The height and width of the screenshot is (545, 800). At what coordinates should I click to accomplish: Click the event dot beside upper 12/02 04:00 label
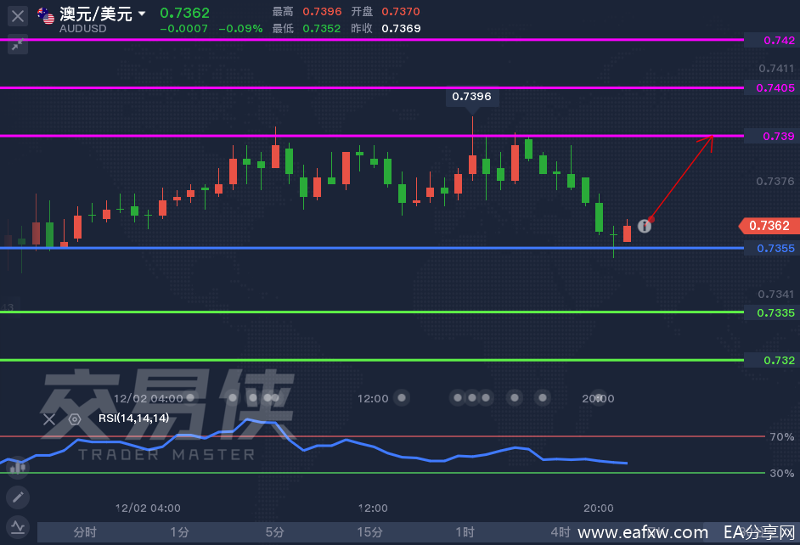pyautogui.click(x=190, y=397)
